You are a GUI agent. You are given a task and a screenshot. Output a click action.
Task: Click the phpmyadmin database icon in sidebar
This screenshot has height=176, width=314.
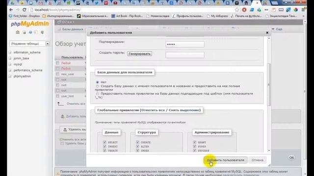point(10,76)
